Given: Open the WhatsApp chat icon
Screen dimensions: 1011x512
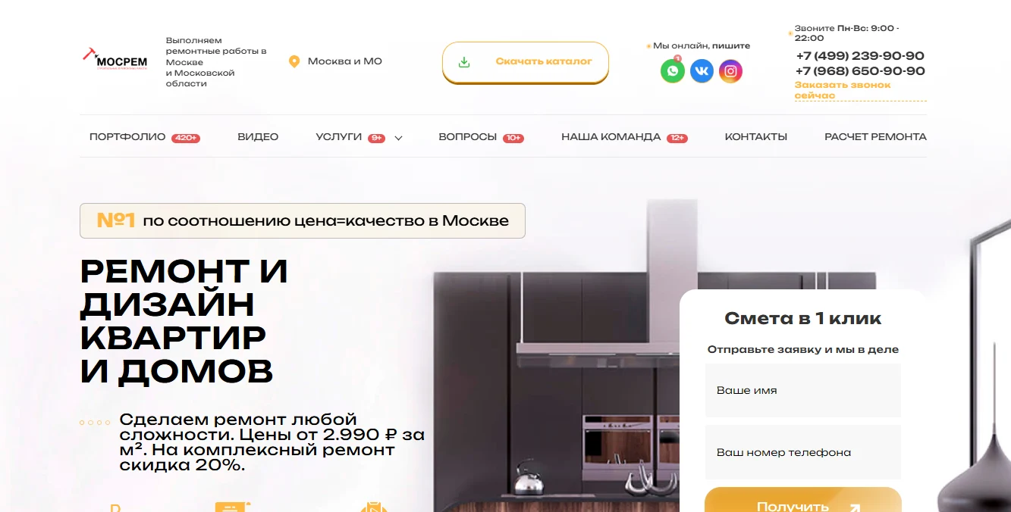Looking at the screenshot, I should pyautogui.click(x=672, y=71).
